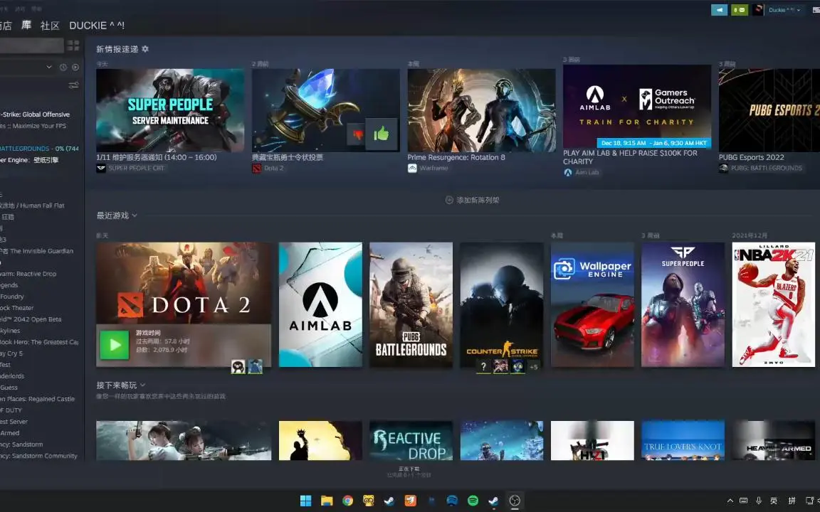Open the Windows Start menu
Viewport: 820px width, 512px height.
pos(306,501)
